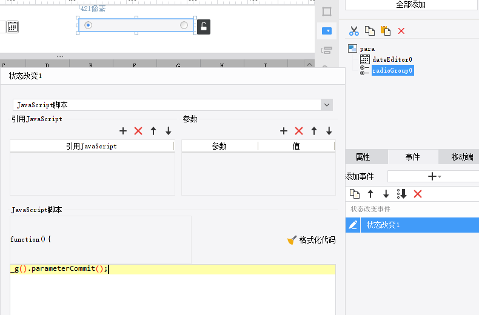Click the paste clipboard icon in widget toolbar
This screenshot has width=479, height=315.
(x=385, y=31)
